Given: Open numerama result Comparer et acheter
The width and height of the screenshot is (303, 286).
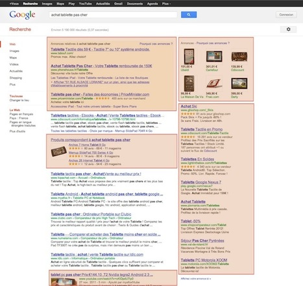Looking at the screenshot, I should (106, 234).
